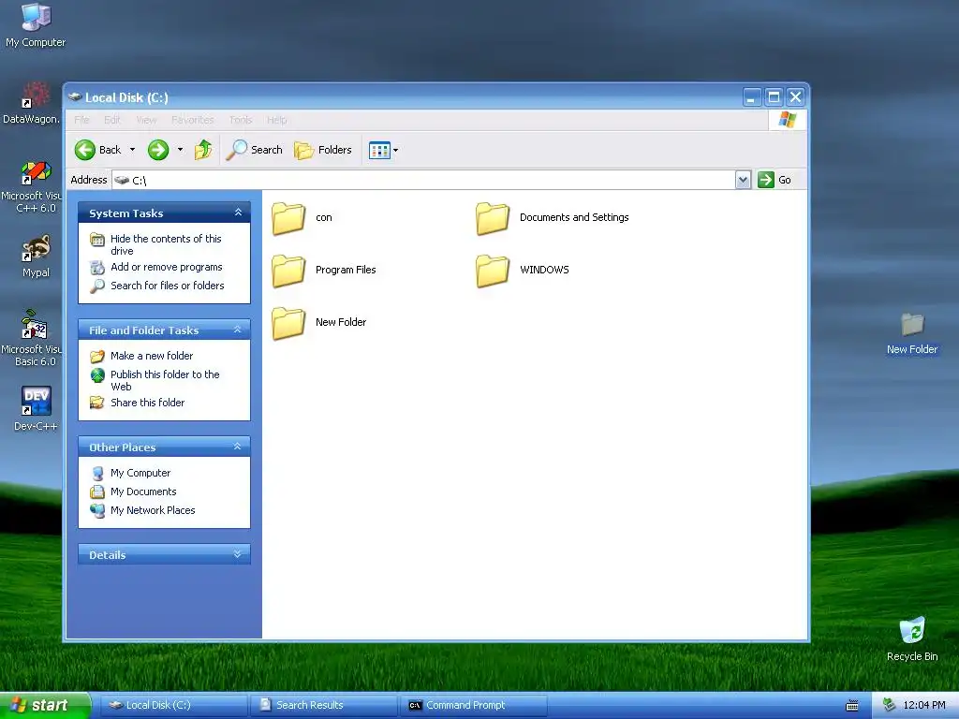Open the Views icon in toolbar

(x=379, y=150)
